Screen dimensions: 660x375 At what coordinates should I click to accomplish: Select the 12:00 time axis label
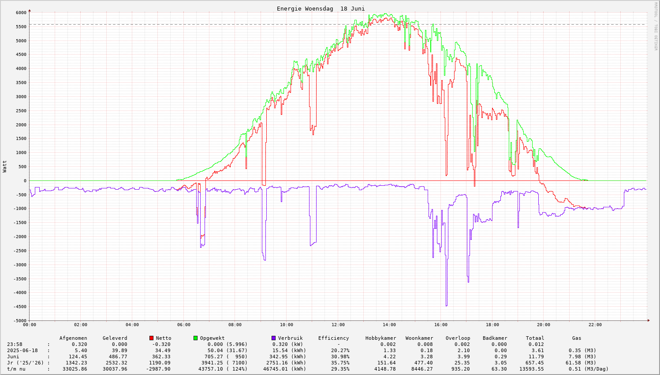pos(338,325)
